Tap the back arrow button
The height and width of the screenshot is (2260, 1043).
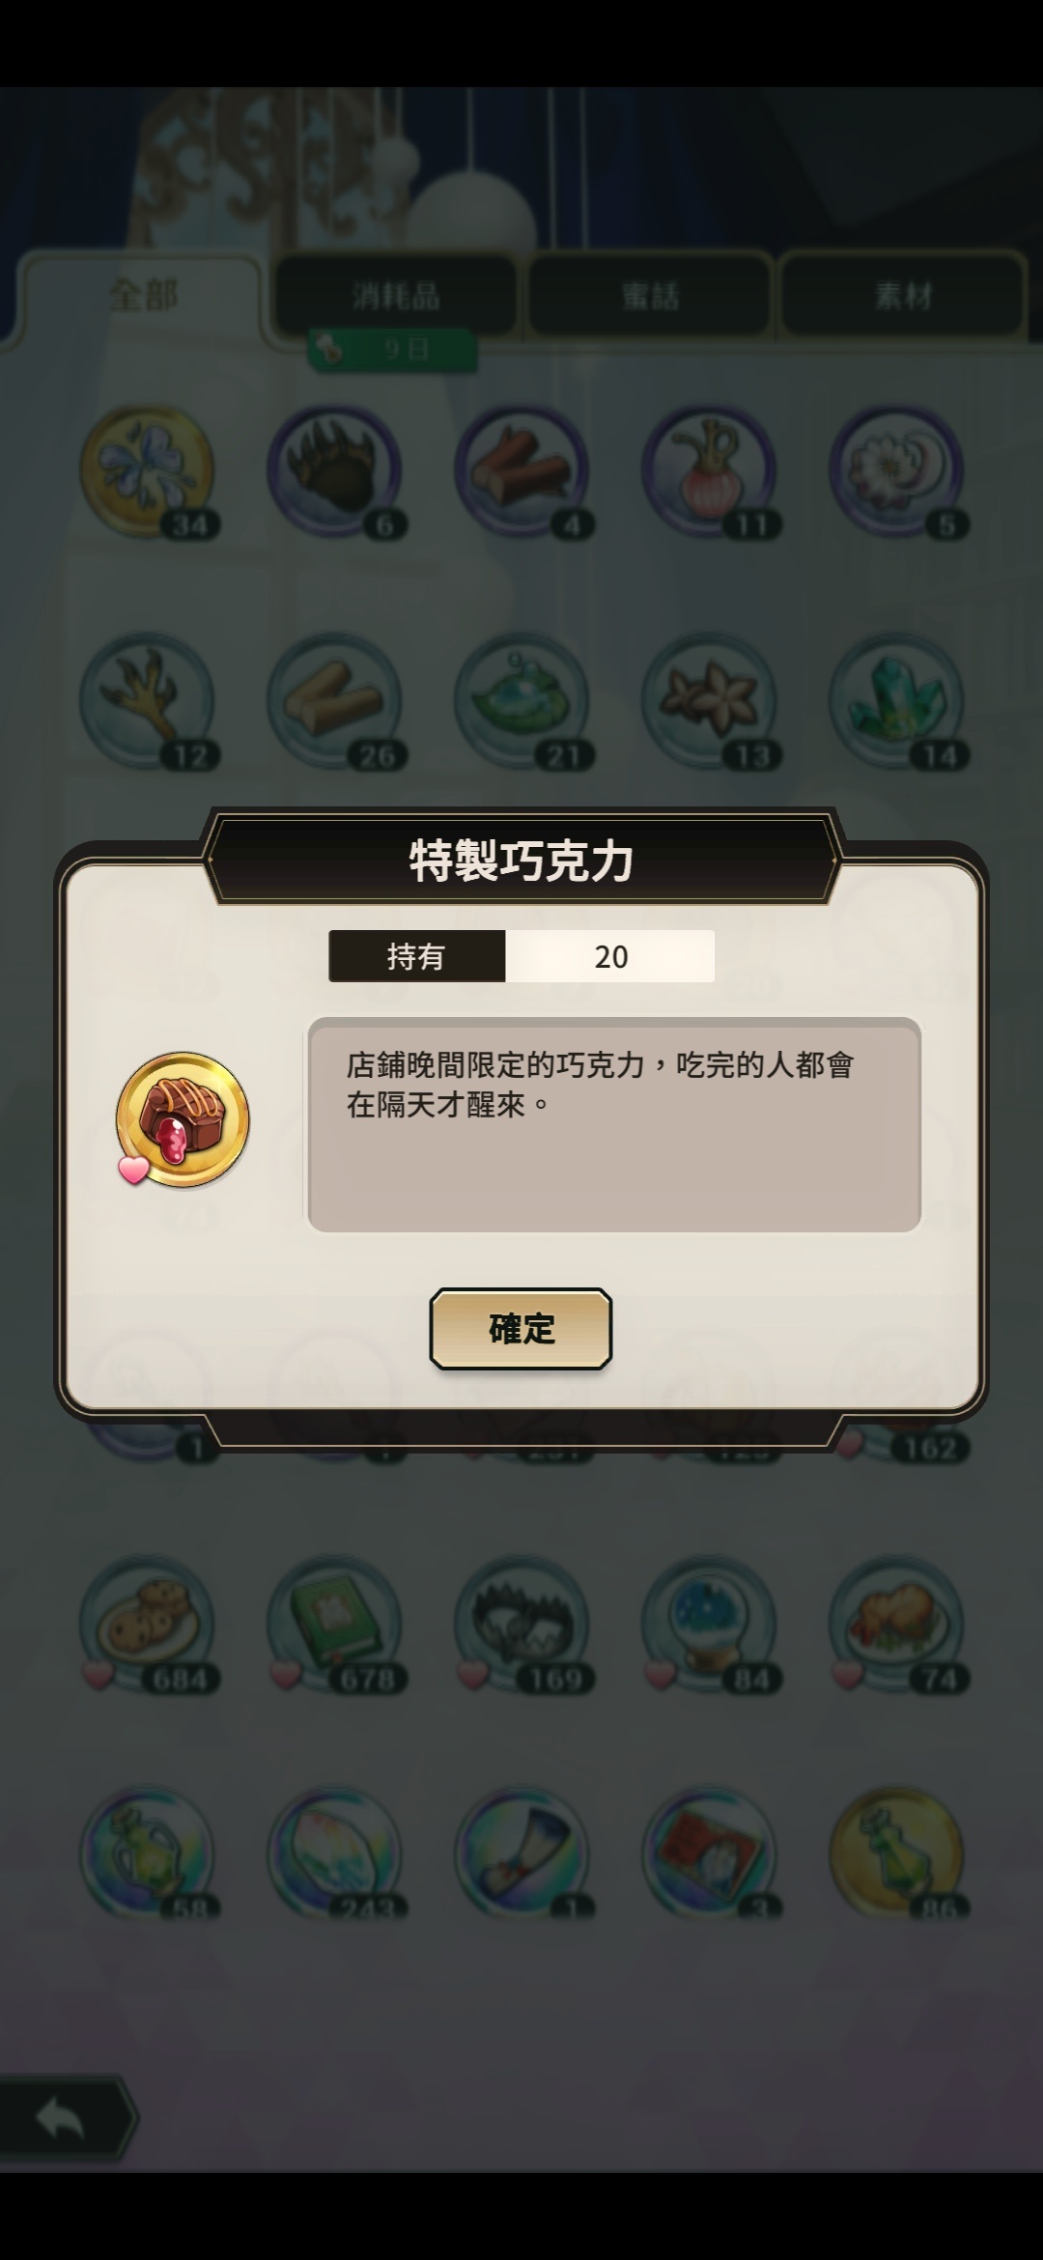66,2119
